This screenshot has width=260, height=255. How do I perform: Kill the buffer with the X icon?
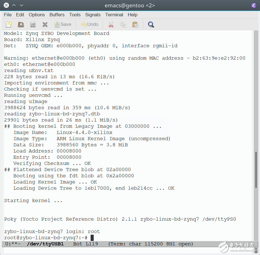click(x=45, y=24)
